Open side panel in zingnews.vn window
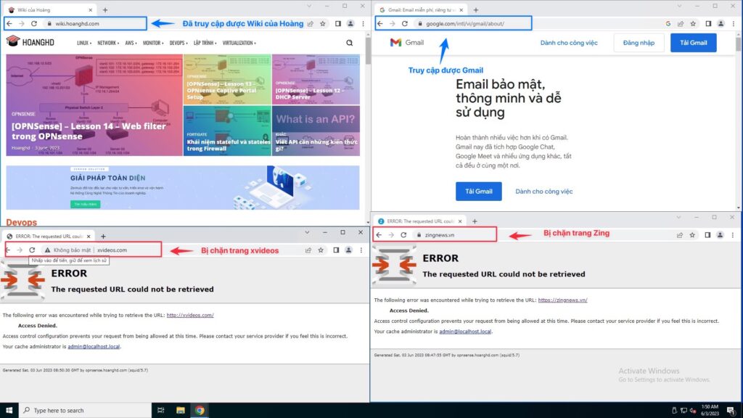The image size is (743, 418). click(707, 234)
